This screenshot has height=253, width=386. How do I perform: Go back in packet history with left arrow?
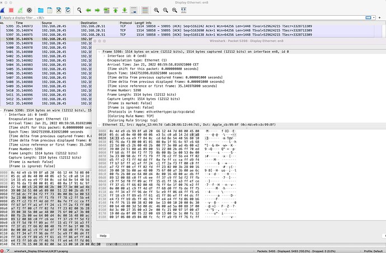[x=88, y=10]
